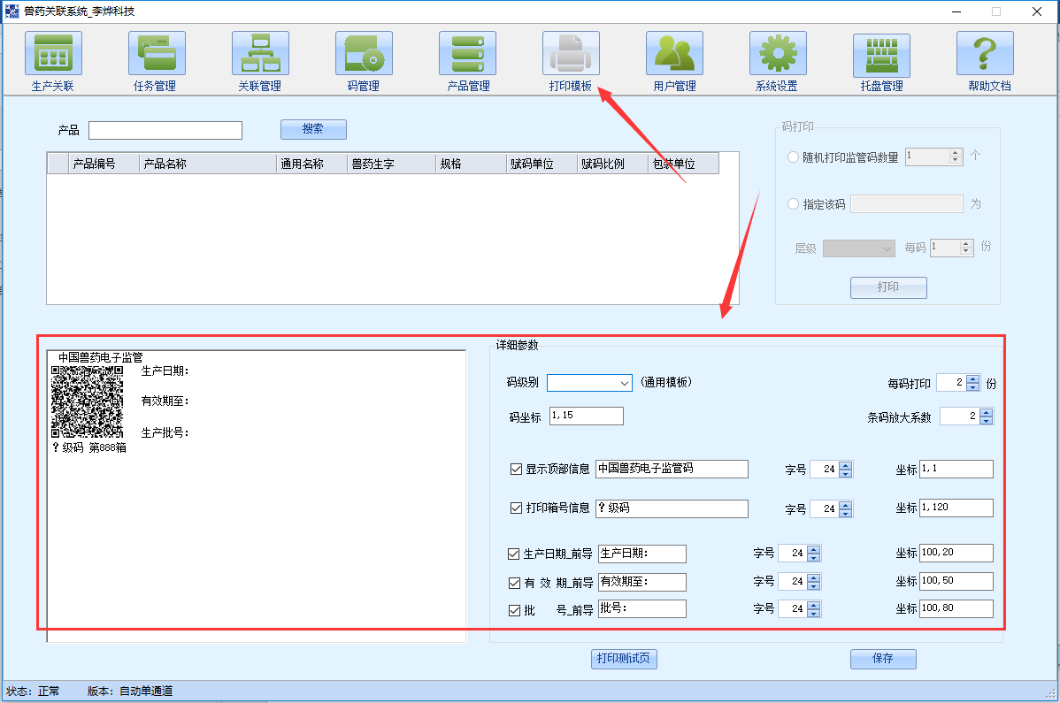
Task: Open the 帮助文档 question mark icon
Action: pyautogui.click(x=984, y=53)
